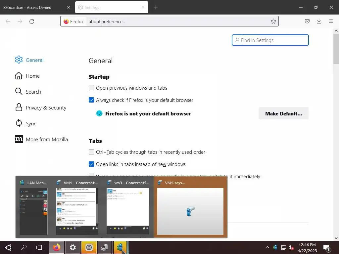This screenshot has height=254, width=339.
Task: Open the Save to Pocket button
Action: coord(307,21)
